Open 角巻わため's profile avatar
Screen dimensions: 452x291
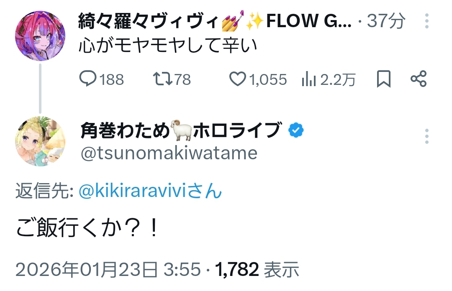coord(40,141)
